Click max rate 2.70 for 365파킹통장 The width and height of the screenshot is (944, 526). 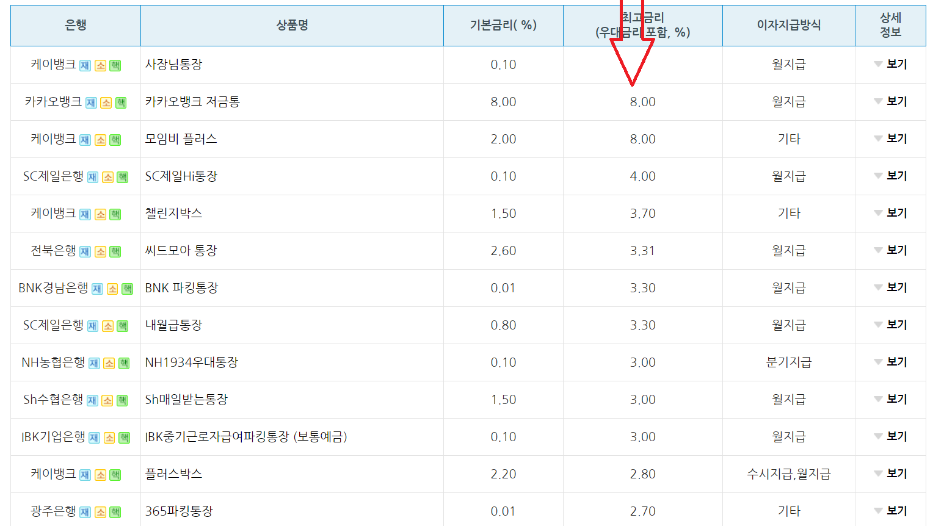(x=642, y=511)
